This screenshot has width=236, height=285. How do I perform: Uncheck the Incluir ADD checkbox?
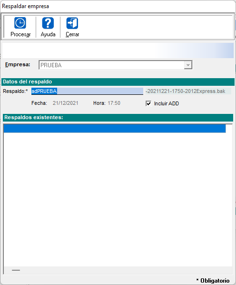(148, 103)
